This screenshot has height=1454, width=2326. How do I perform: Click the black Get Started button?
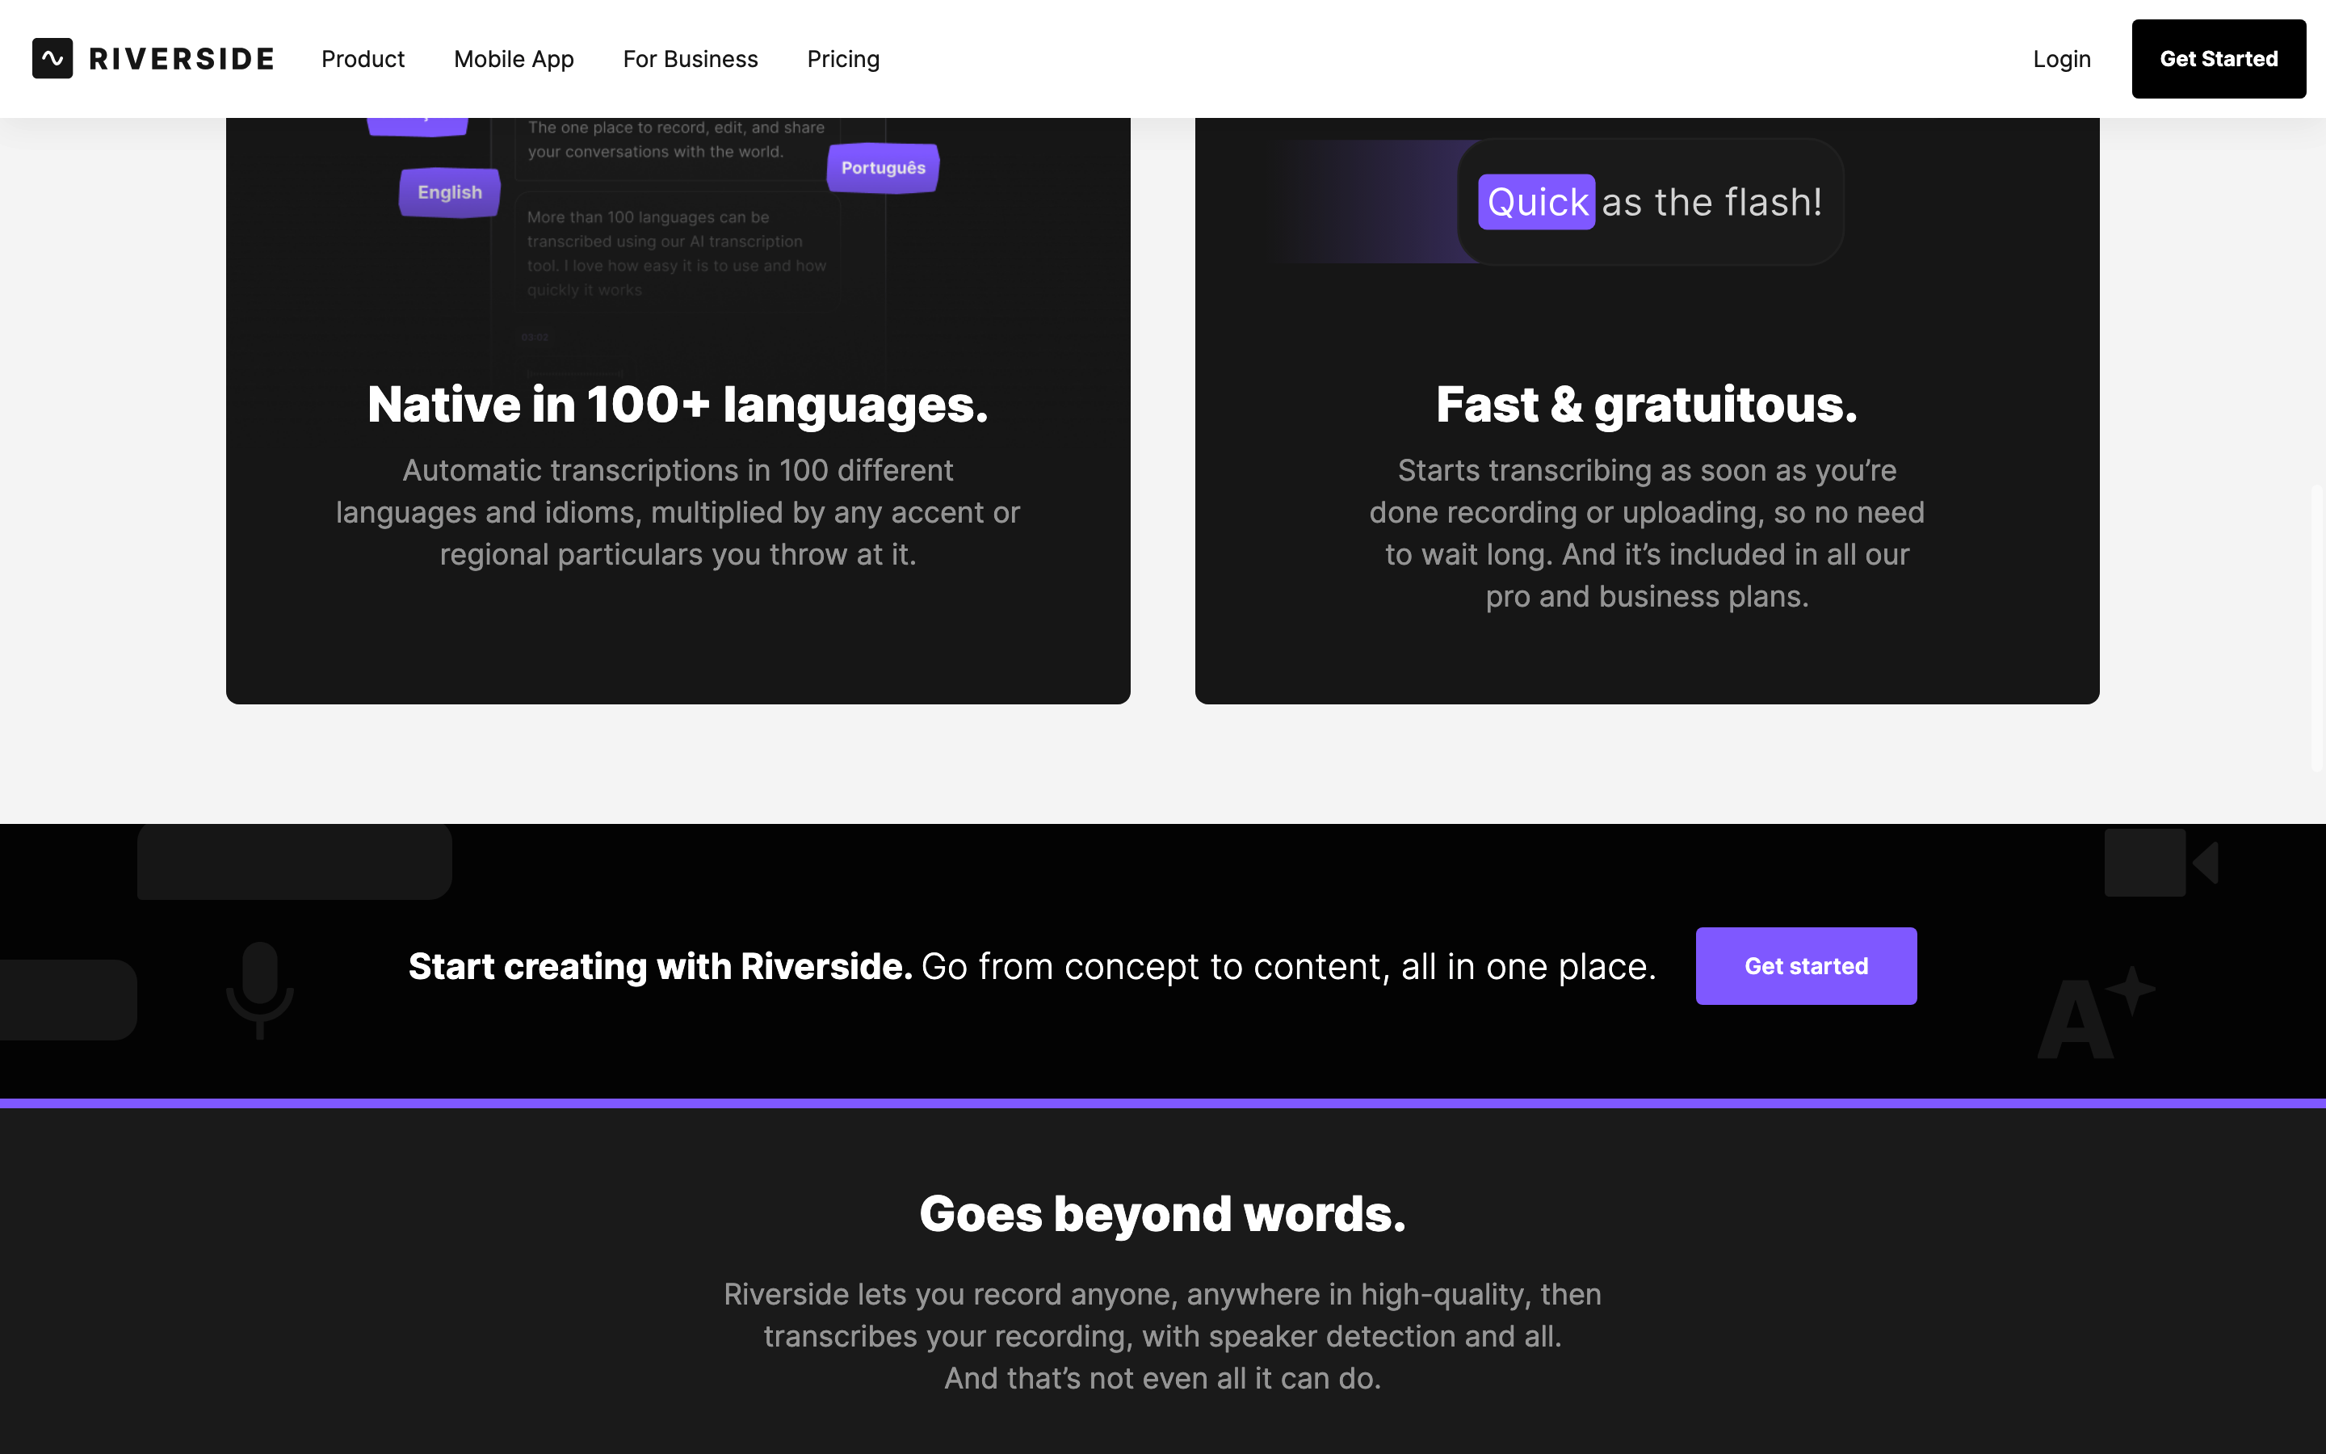[x=2219, y=59]
